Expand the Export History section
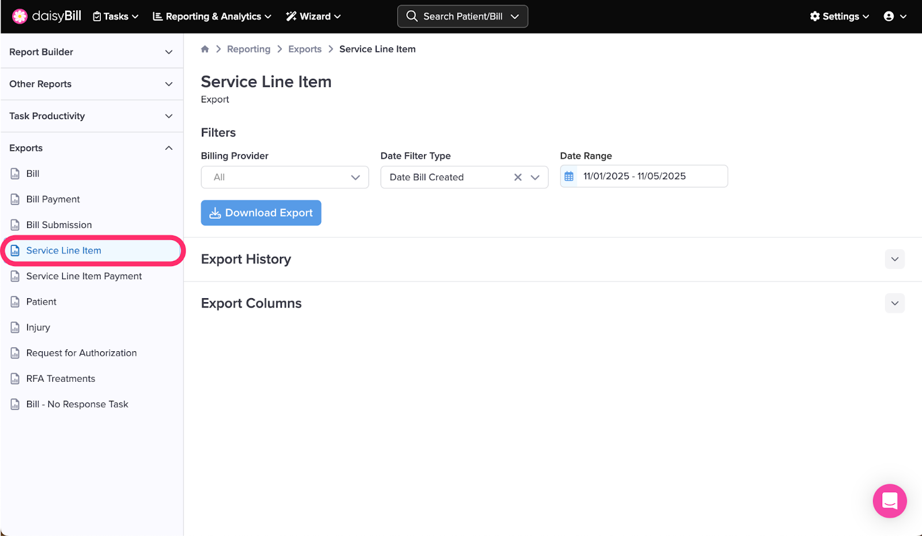Viewport: 922px width, 536px height. [894, 259]
